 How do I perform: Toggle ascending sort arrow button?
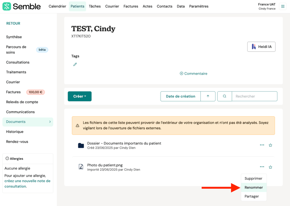(208, 97)
